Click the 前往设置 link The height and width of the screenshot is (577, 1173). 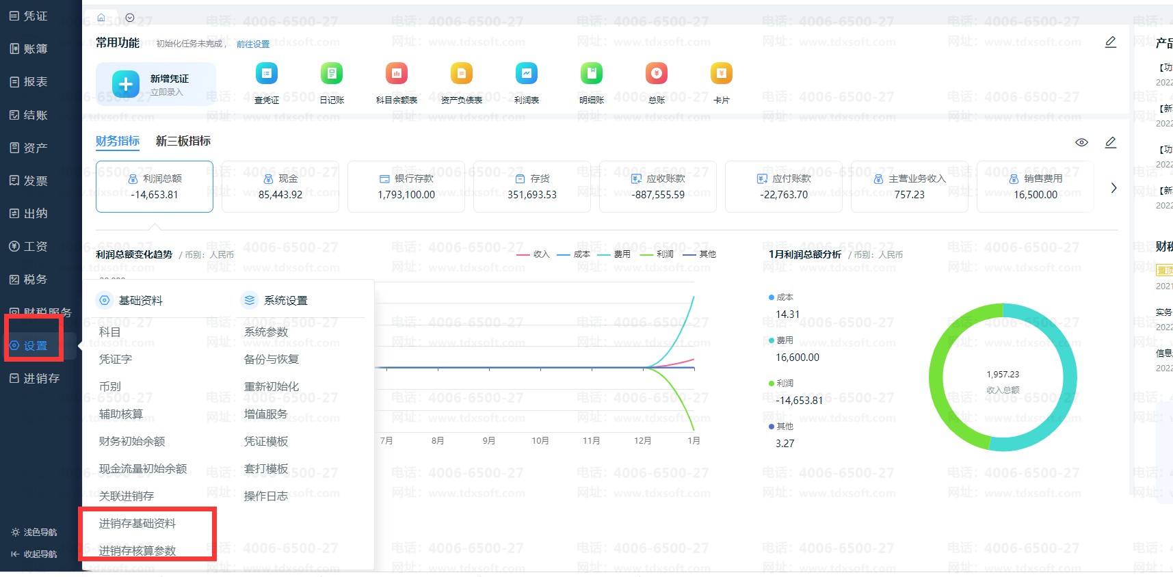(x=253, y=44)
